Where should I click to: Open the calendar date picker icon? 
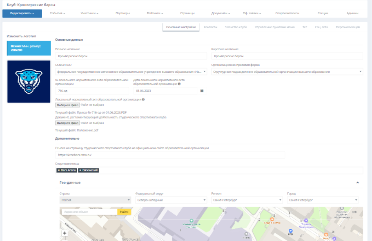pyautogui.click(x=202, y=91)
